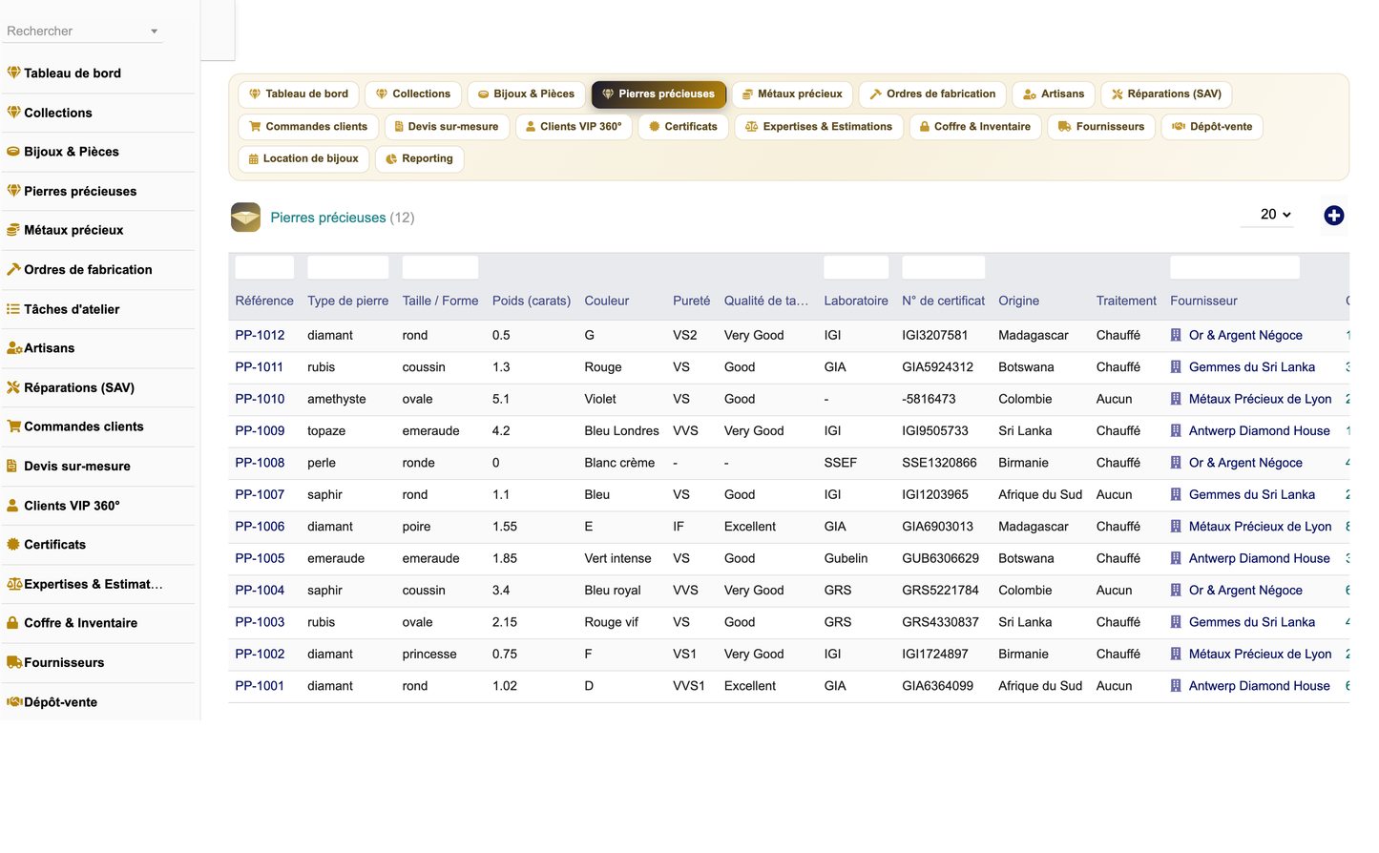Click the Fournisseur column filter field

(x=1235, y=267)
